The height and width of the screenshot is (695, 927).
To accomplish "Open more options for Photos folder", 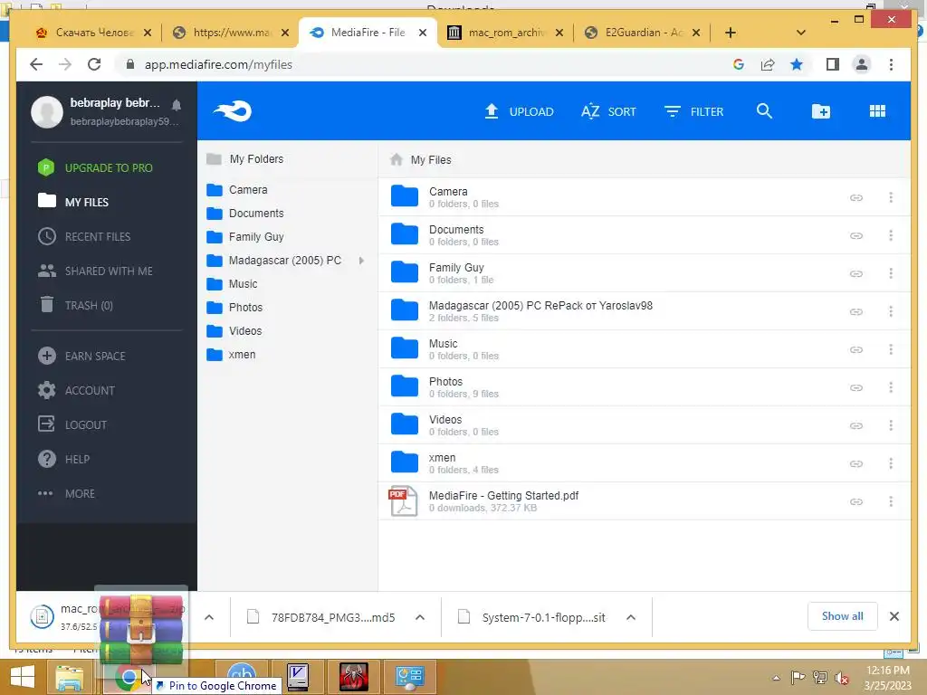I will (891, 387).
